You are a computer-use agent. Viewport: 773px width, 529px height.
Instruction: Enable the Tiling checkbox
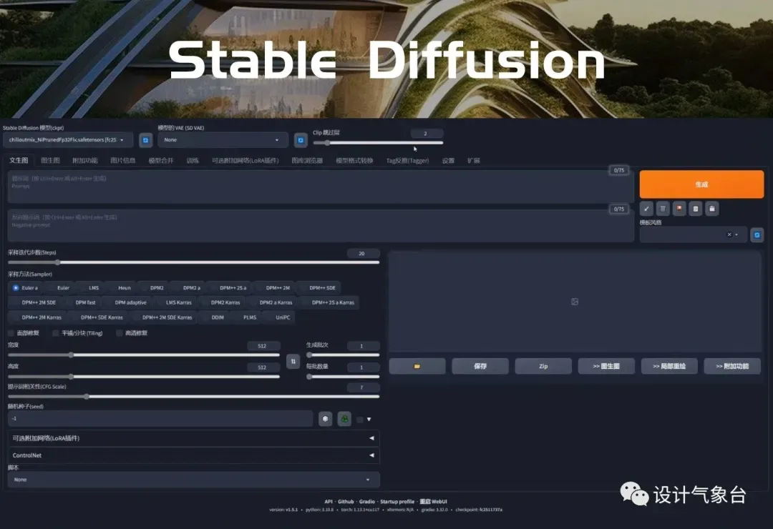(x=56, y=333)
